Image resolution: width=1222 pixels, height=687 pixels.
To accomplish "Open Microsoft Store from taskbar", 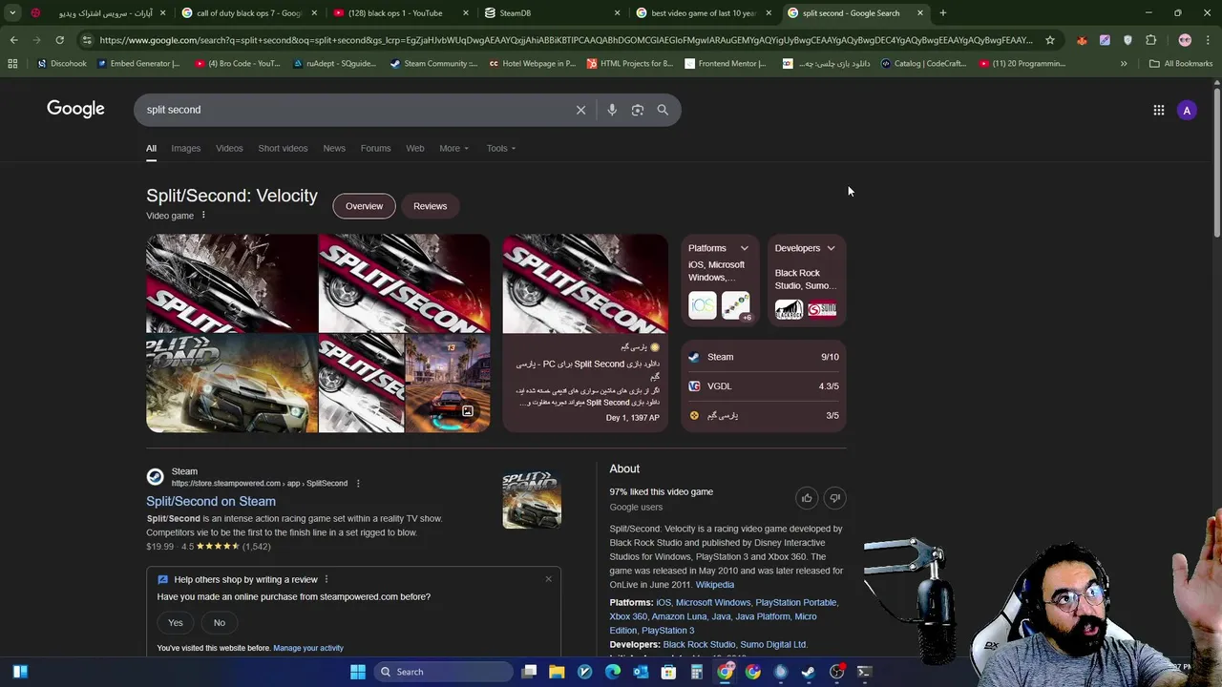I will [x=668, y=672].
